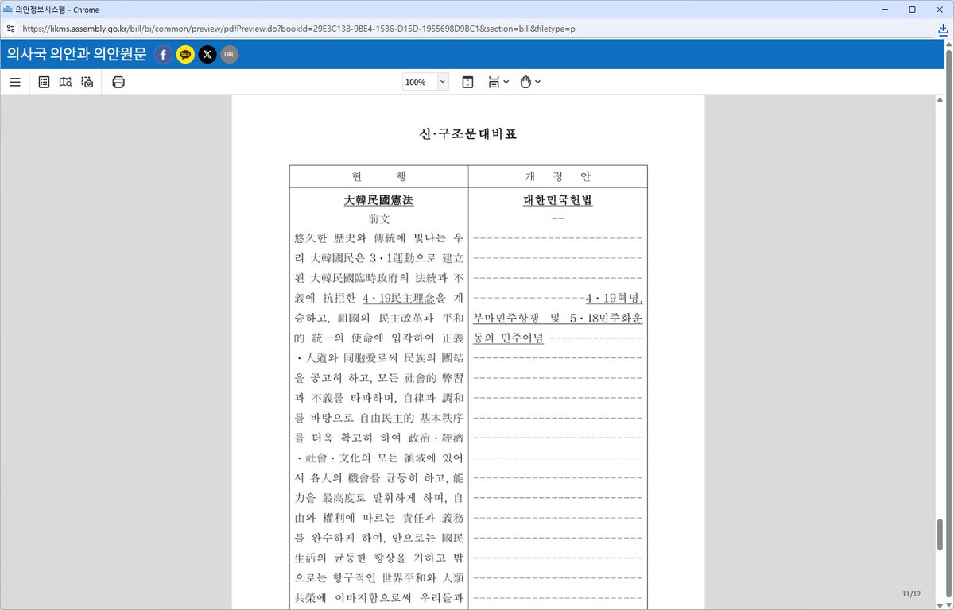954x610 pixels.
Task: Open the hand tool options
Action: point(530,82)
